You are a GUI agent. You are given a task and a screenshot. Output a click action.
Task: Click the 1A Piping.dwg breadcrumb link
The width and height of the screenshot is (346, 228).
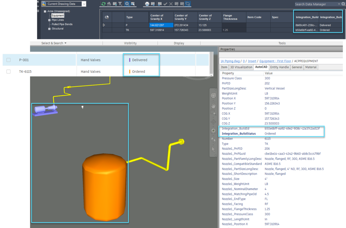(x=230, y=61)
